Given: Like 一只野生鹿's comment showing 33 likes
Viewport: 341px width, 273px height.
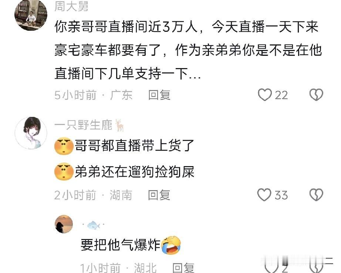Looking at the screenshot, I should (x=264, y=195).
